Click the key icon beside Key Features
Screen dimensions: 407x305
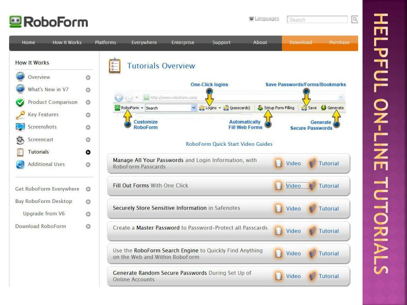pos(20,115)
